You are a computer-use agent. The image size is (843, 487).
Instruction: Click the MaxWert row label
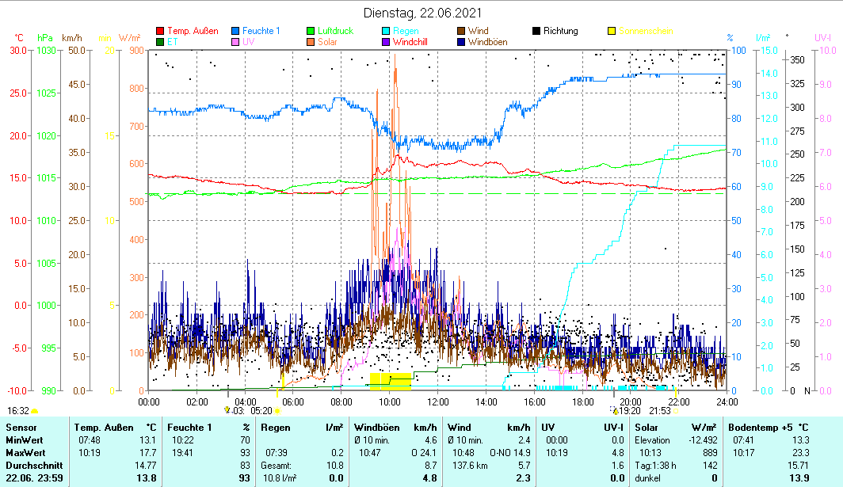click(25, 453)
